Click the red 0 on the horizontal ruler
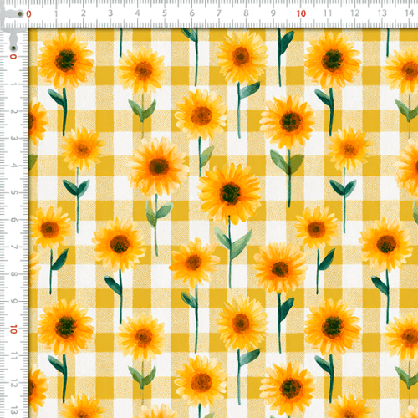The height and width of the screenshot is (418, 418). [x=28, y=14]
